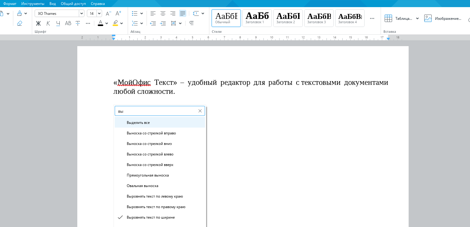Viewport: 470px width, 227px height.
Task: Click the eraser clear formatting icon
Action: [x=19, y=23]
